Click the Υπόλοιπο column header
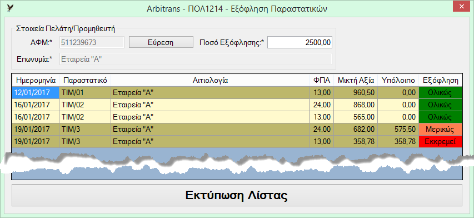The image size is (474, 218). [x=398, y=81]
